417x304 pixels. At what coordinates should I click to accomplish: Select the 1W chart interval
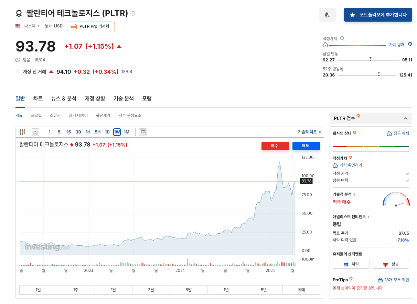(117, 132)
